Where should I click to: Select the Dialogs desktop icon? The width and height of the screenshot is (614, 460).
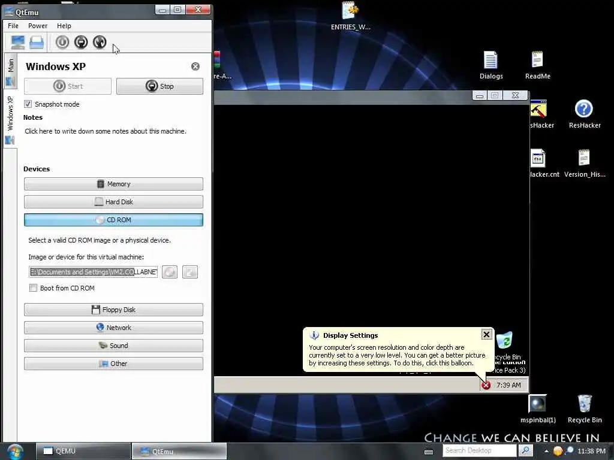pyautogui.click(x=491, y=65)
